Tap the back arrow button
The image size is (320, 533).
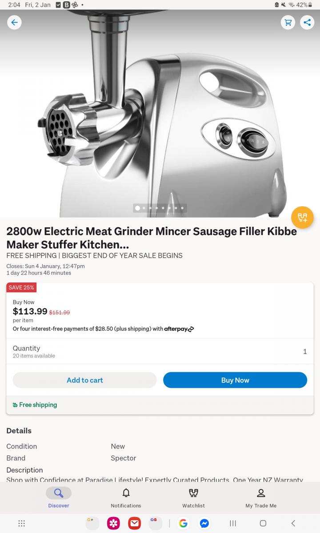click(14, 22)
